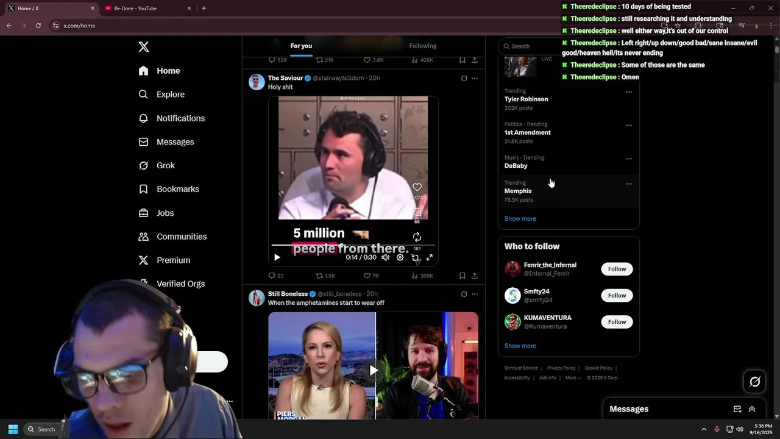The width and height of the screenshot is (780, 439).
Task: Open more options on The Saviour post
Action: click(475, 78)
